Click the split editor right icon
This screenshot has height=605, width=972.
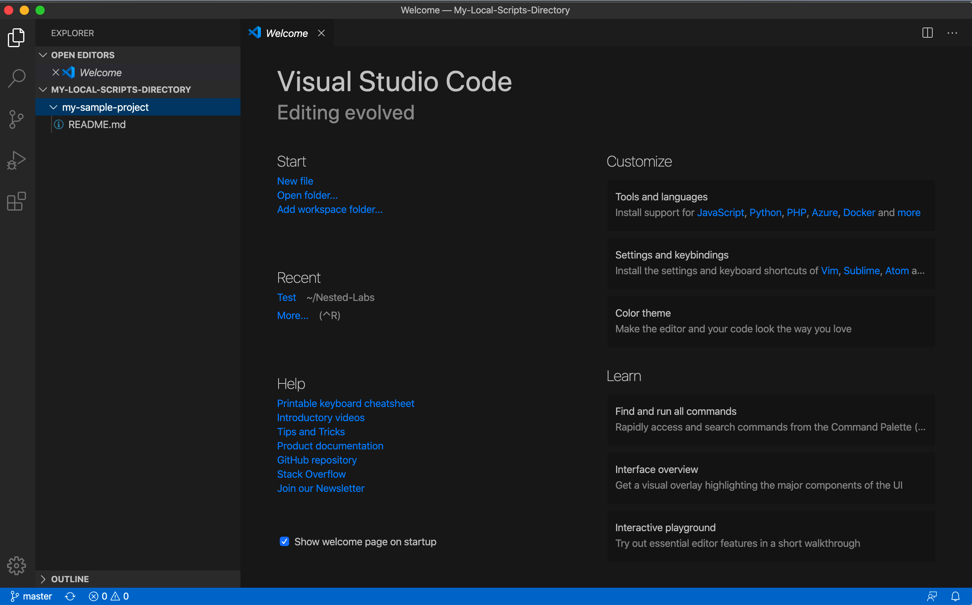pos(927,33)
